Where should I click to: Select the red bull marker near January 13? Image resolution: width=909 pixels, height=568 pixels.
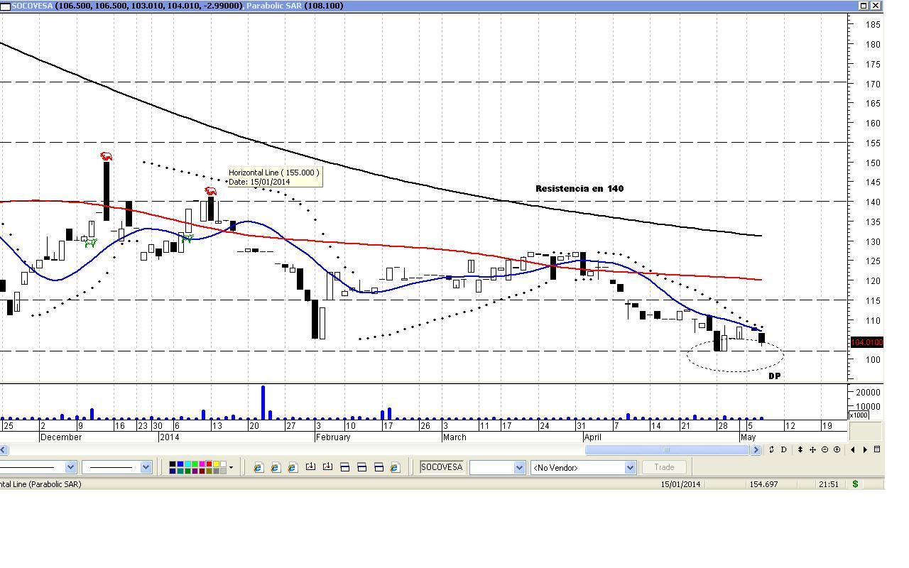[211, 191]
